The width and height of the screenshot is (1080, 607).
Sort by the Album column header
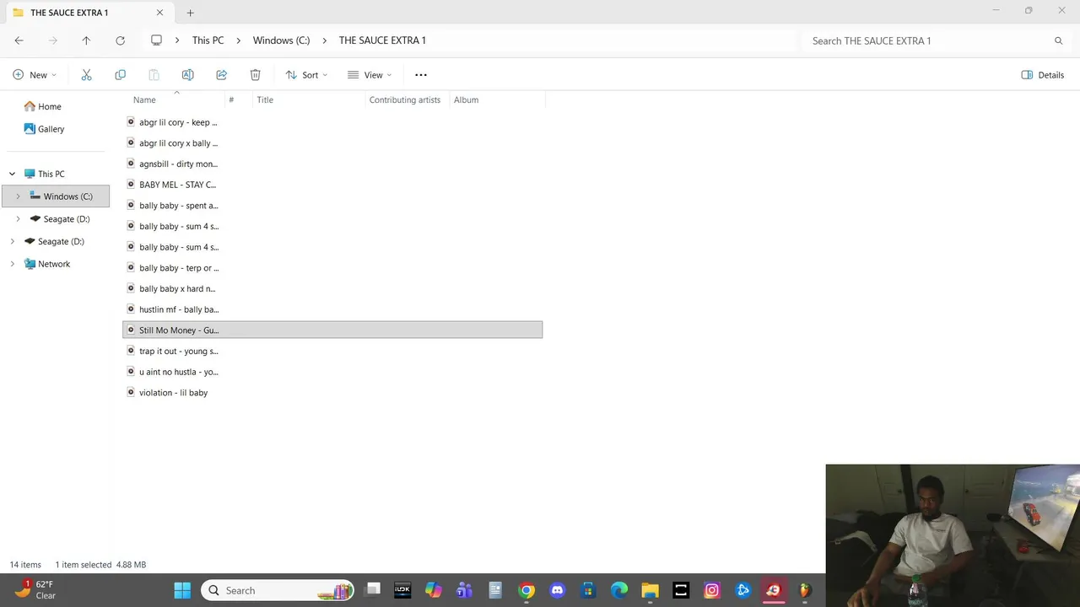point(466,99)
